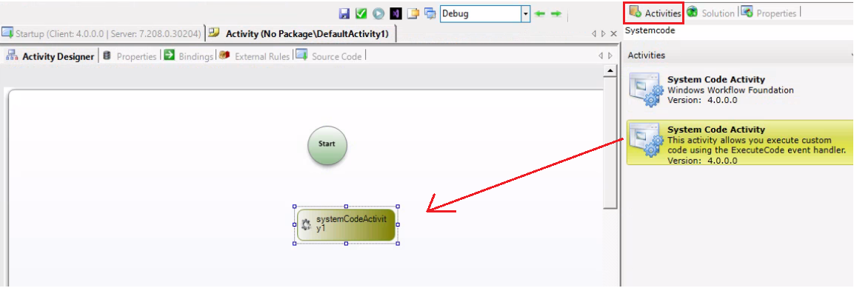Click the Windows Workflow Foundation activity icon

click(x=646, y=90)
